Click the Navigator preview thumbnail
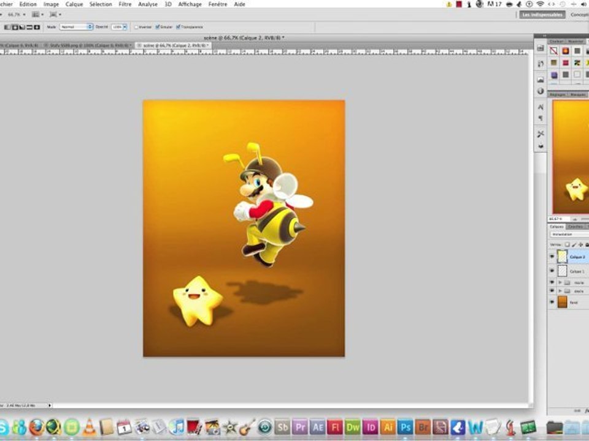Screen dimensions: 589x441 point(570,157)
